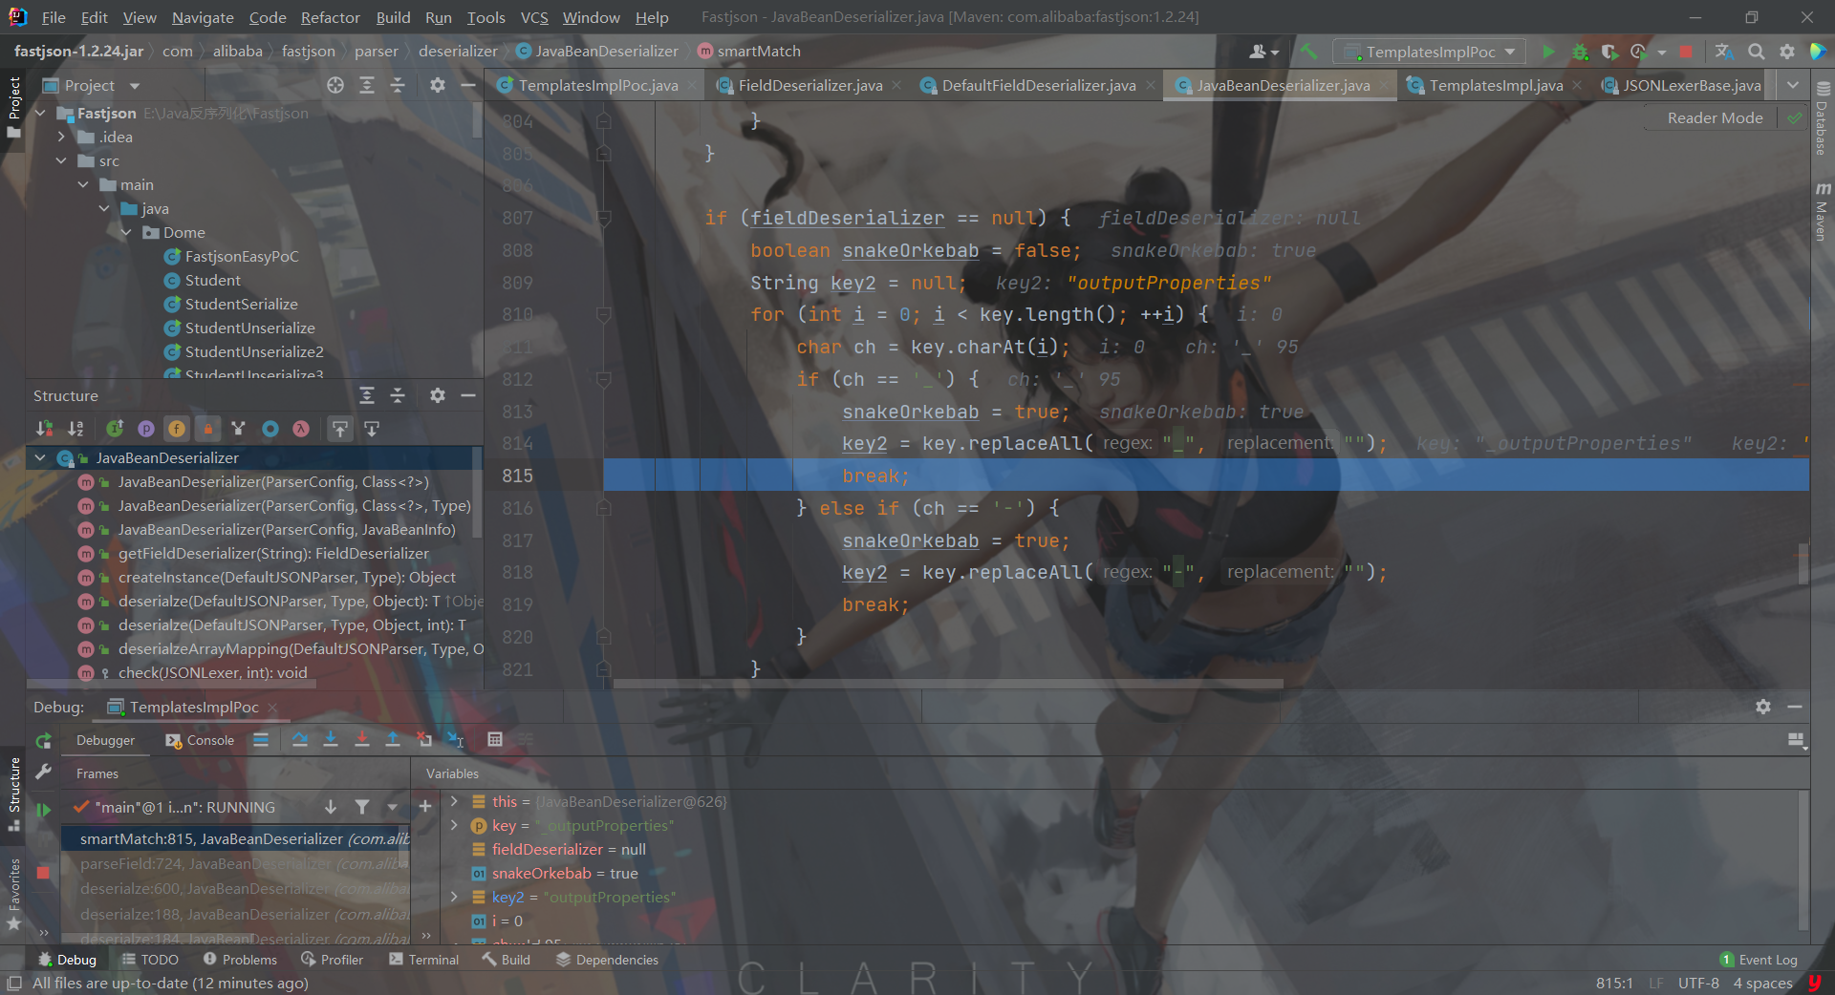Screen dimensions: 1835x995
Task: Switch to debugger Console tab
Action: point(200,740)
